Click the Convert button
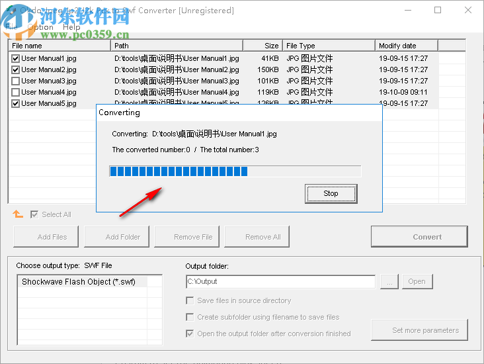The width and height of the screenshot is (484, 364). 419,237
